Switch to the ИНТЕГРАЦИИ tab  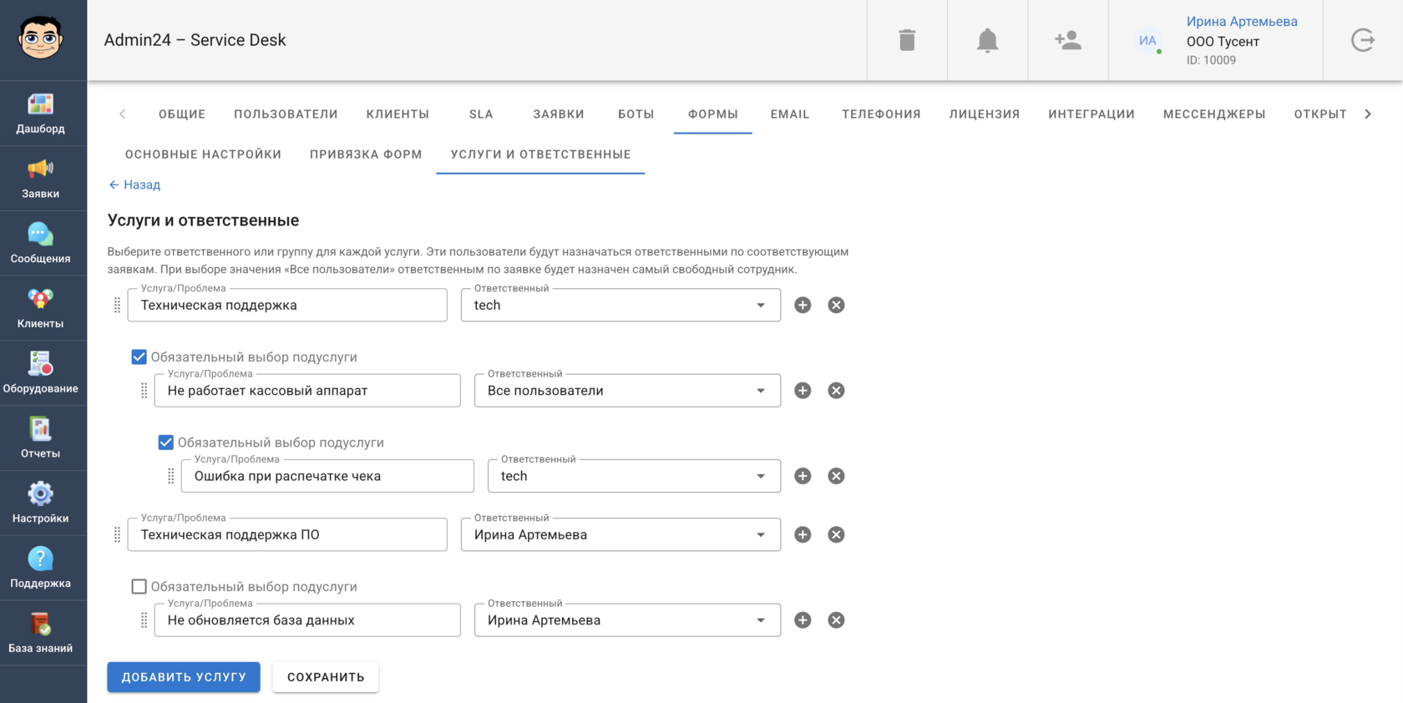point(1092,114)
